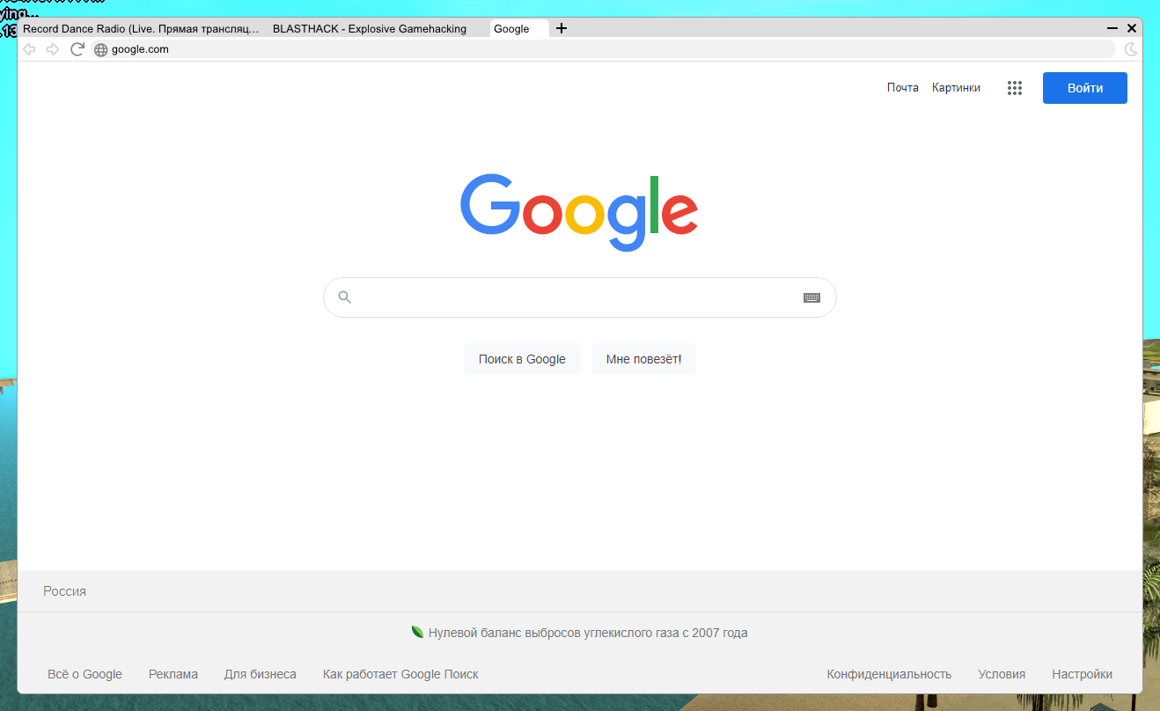Click the browser back arrow

[29, 49]
